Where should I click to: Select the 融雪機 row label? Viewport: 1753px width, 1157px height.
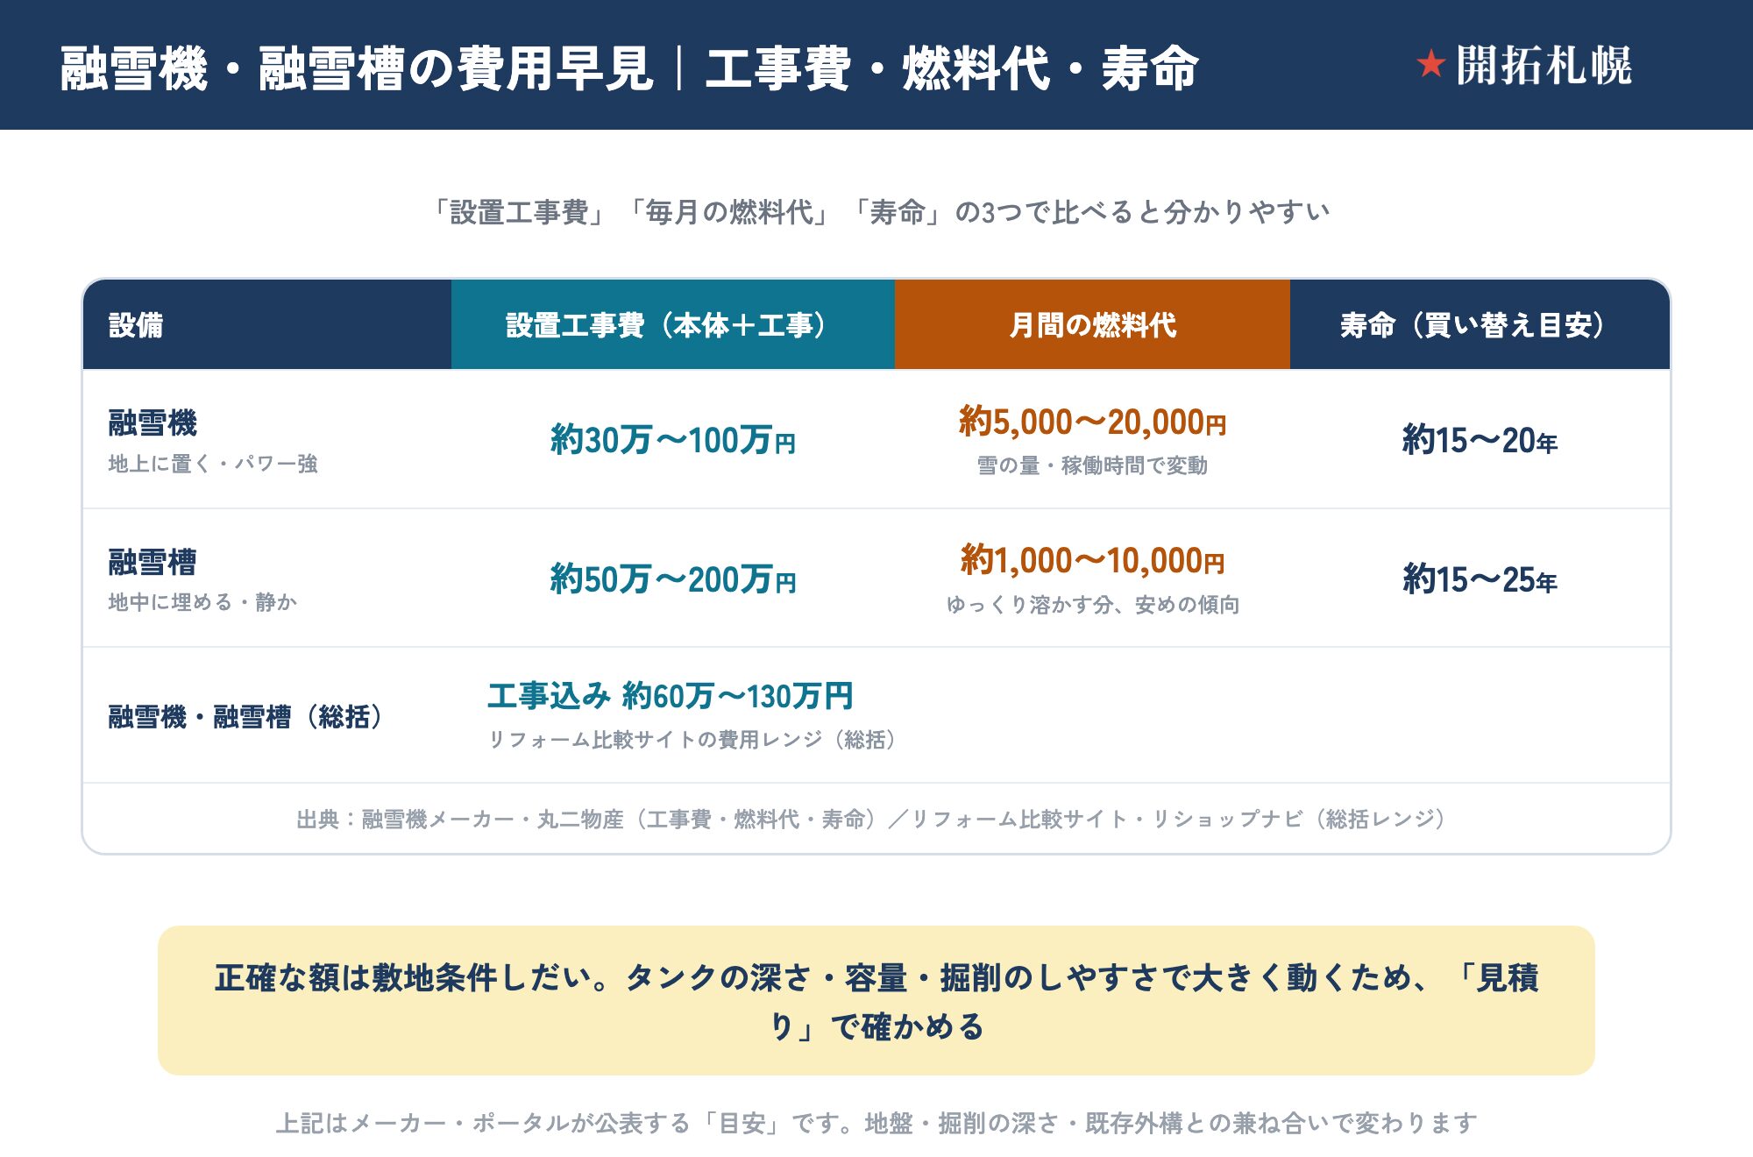(153, 422)
